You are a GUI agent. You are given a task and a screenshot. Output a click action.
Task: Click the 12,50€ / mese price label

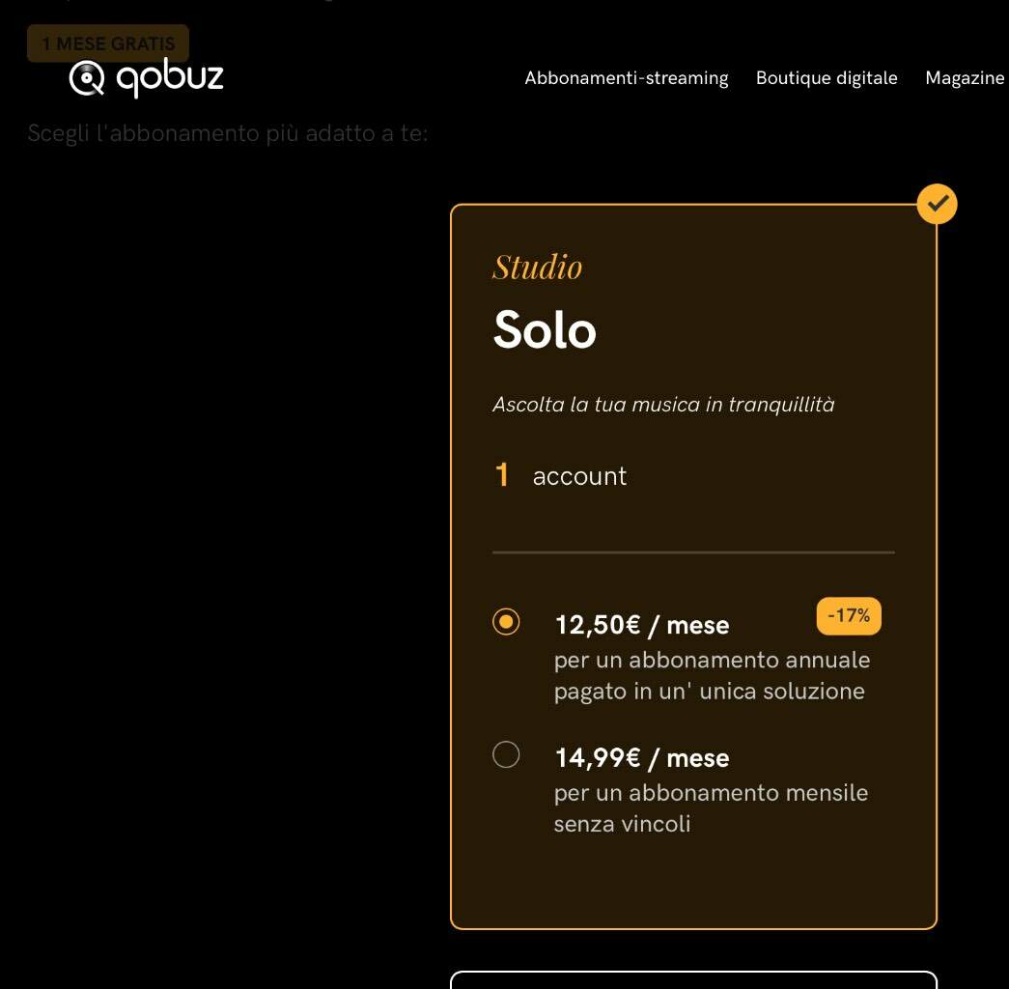pos(641,625)
